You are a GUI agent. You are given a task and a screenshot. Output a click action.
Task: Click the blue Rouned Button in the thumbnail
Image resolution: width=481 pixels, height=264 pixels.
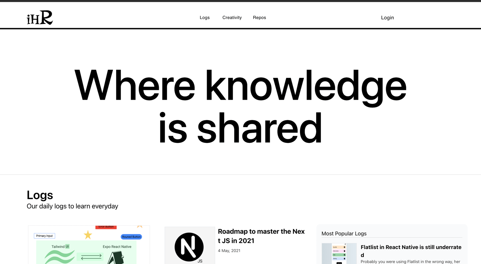tap(131, 237)
